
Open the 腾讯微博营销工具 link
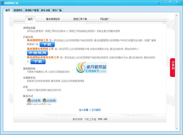pyautogui.click(x=38, y=40)
